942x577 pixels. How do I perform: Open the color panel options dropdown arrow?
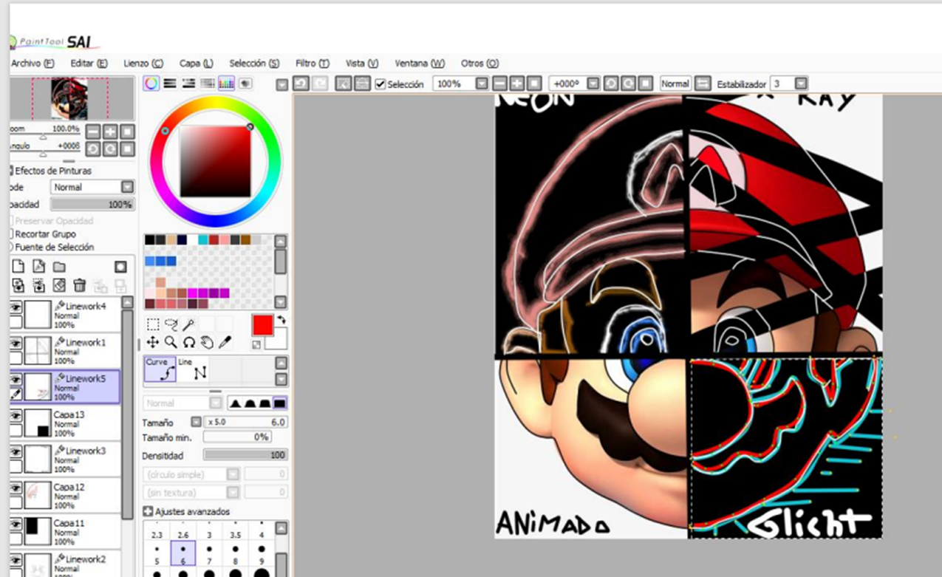pos(281,85)
